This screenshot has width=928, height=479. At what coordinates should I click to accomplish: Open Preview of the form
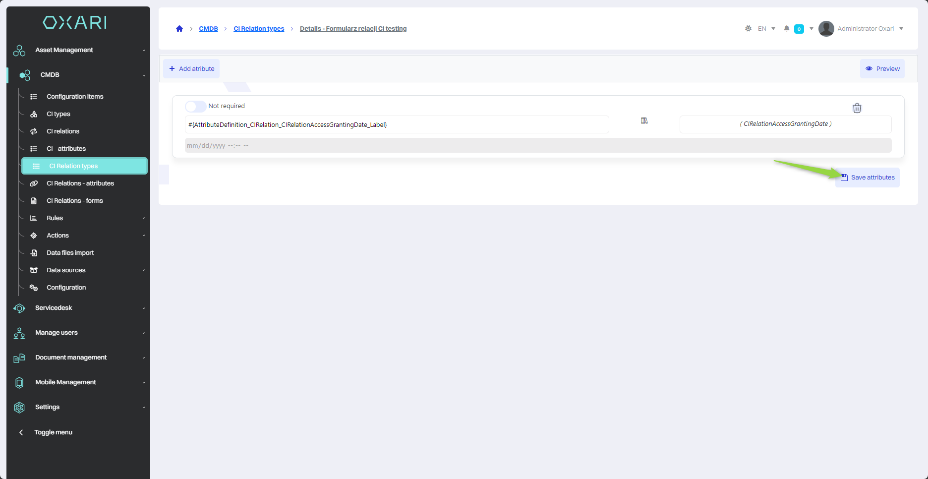click(x=882, y=69)
